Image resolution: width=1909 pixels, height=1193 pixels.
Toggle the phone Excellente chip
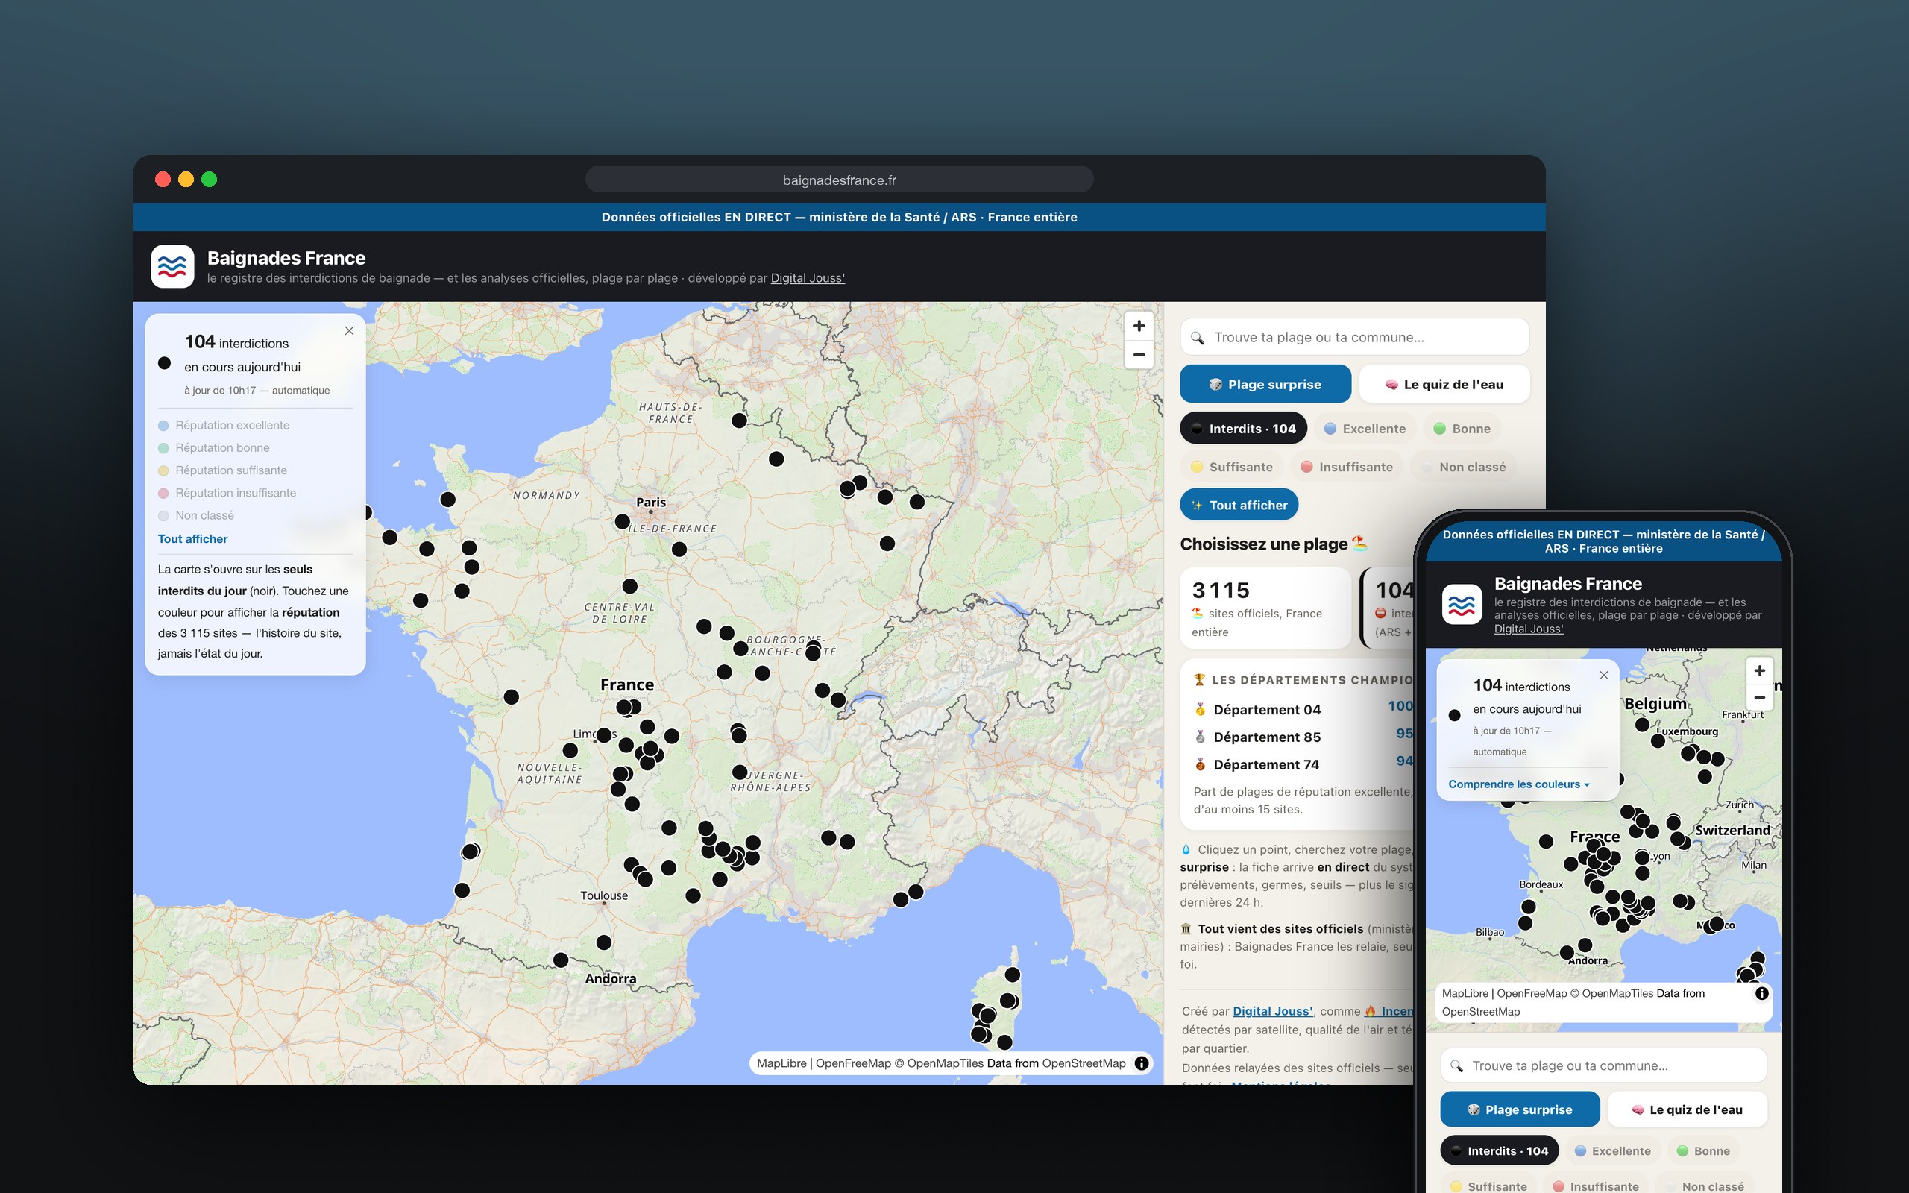(x=1612, y=1151)
